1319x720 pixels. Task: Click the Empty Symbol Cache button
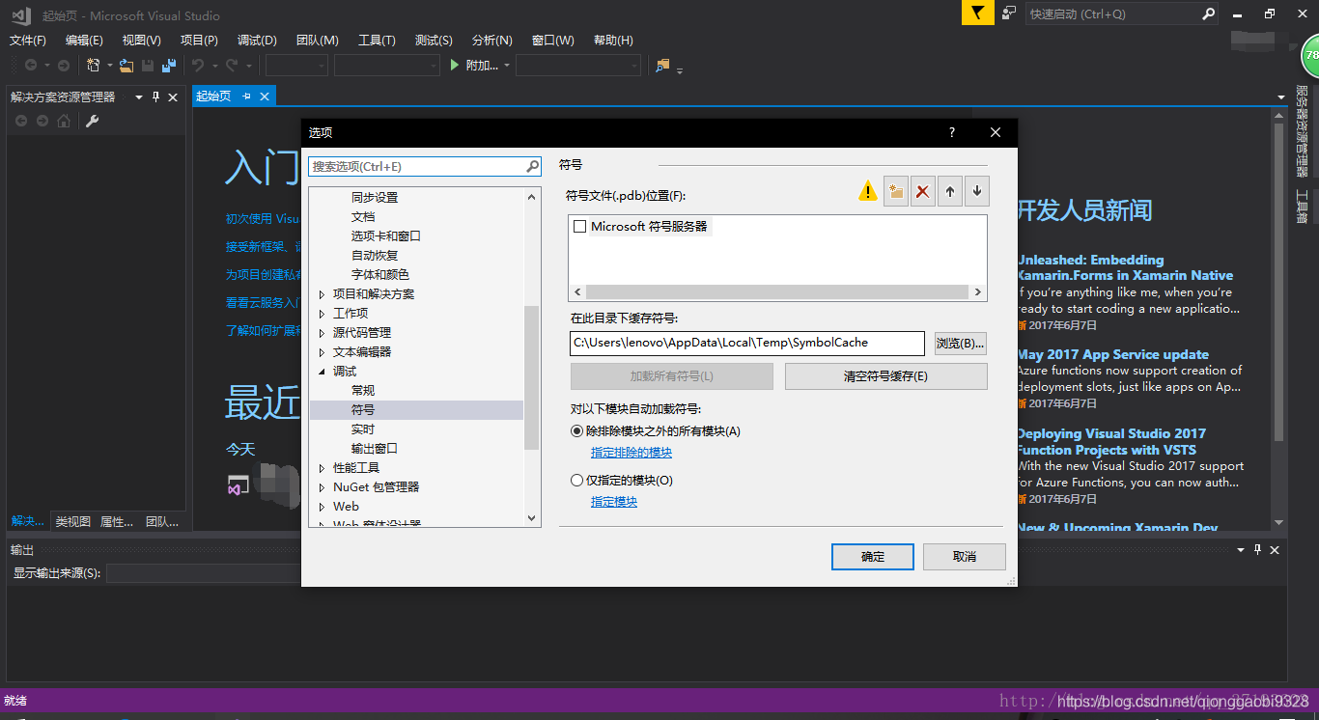885,376
